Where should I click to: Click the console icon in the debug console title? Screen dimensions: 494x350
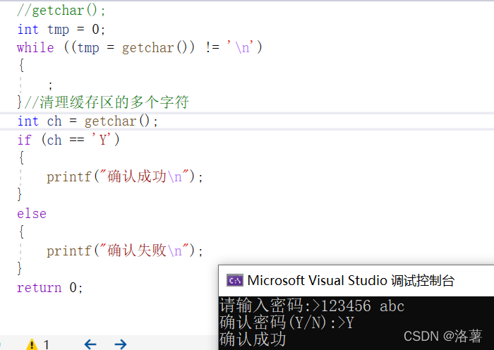pos(235,280)
